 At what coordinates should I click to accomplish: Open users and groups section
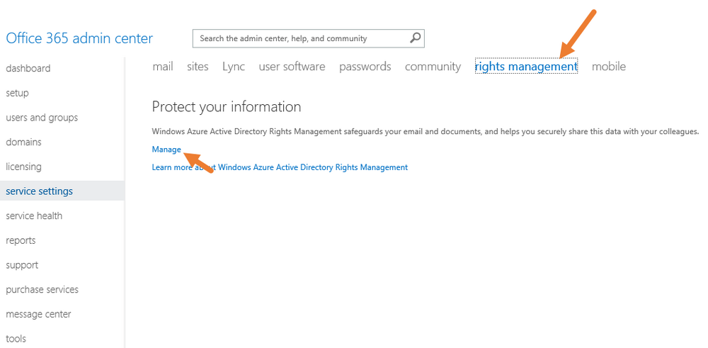click(42, 118)
